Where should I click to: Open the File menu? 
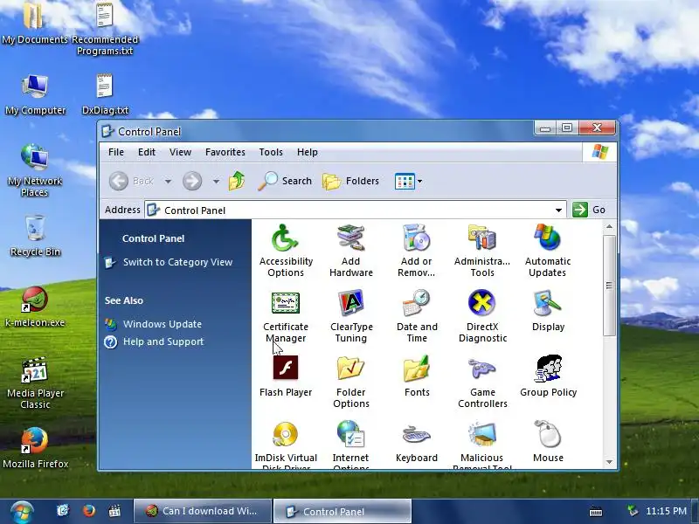[x=116, y=152]
